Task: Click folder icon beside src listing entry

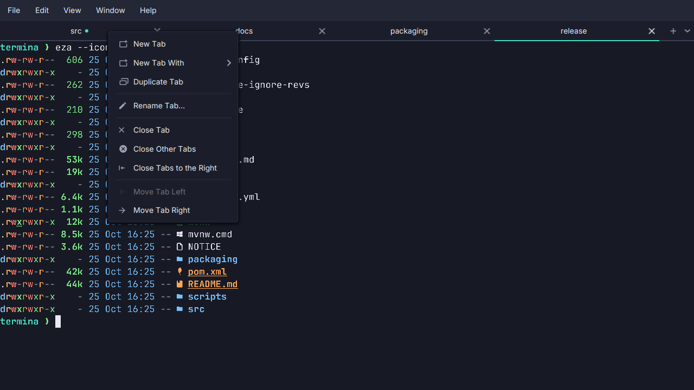Action: pos(180,309)
